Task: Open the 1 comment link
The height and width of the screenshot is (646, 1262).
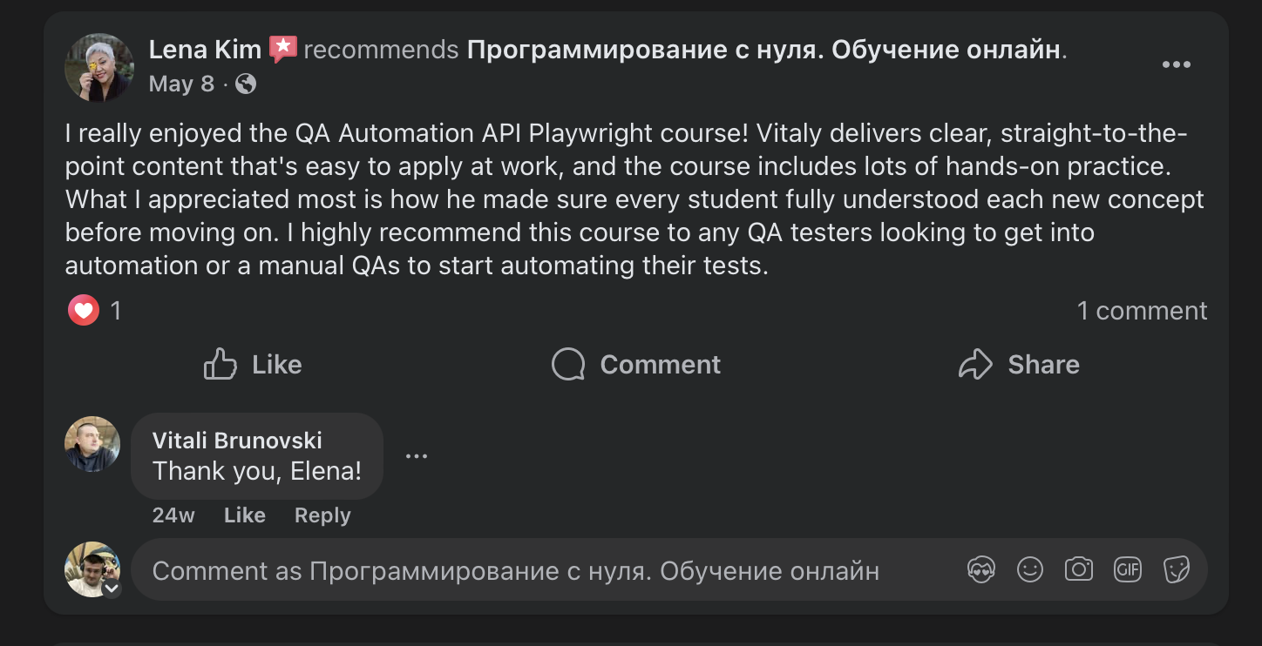Action: tap(1143, 310)
